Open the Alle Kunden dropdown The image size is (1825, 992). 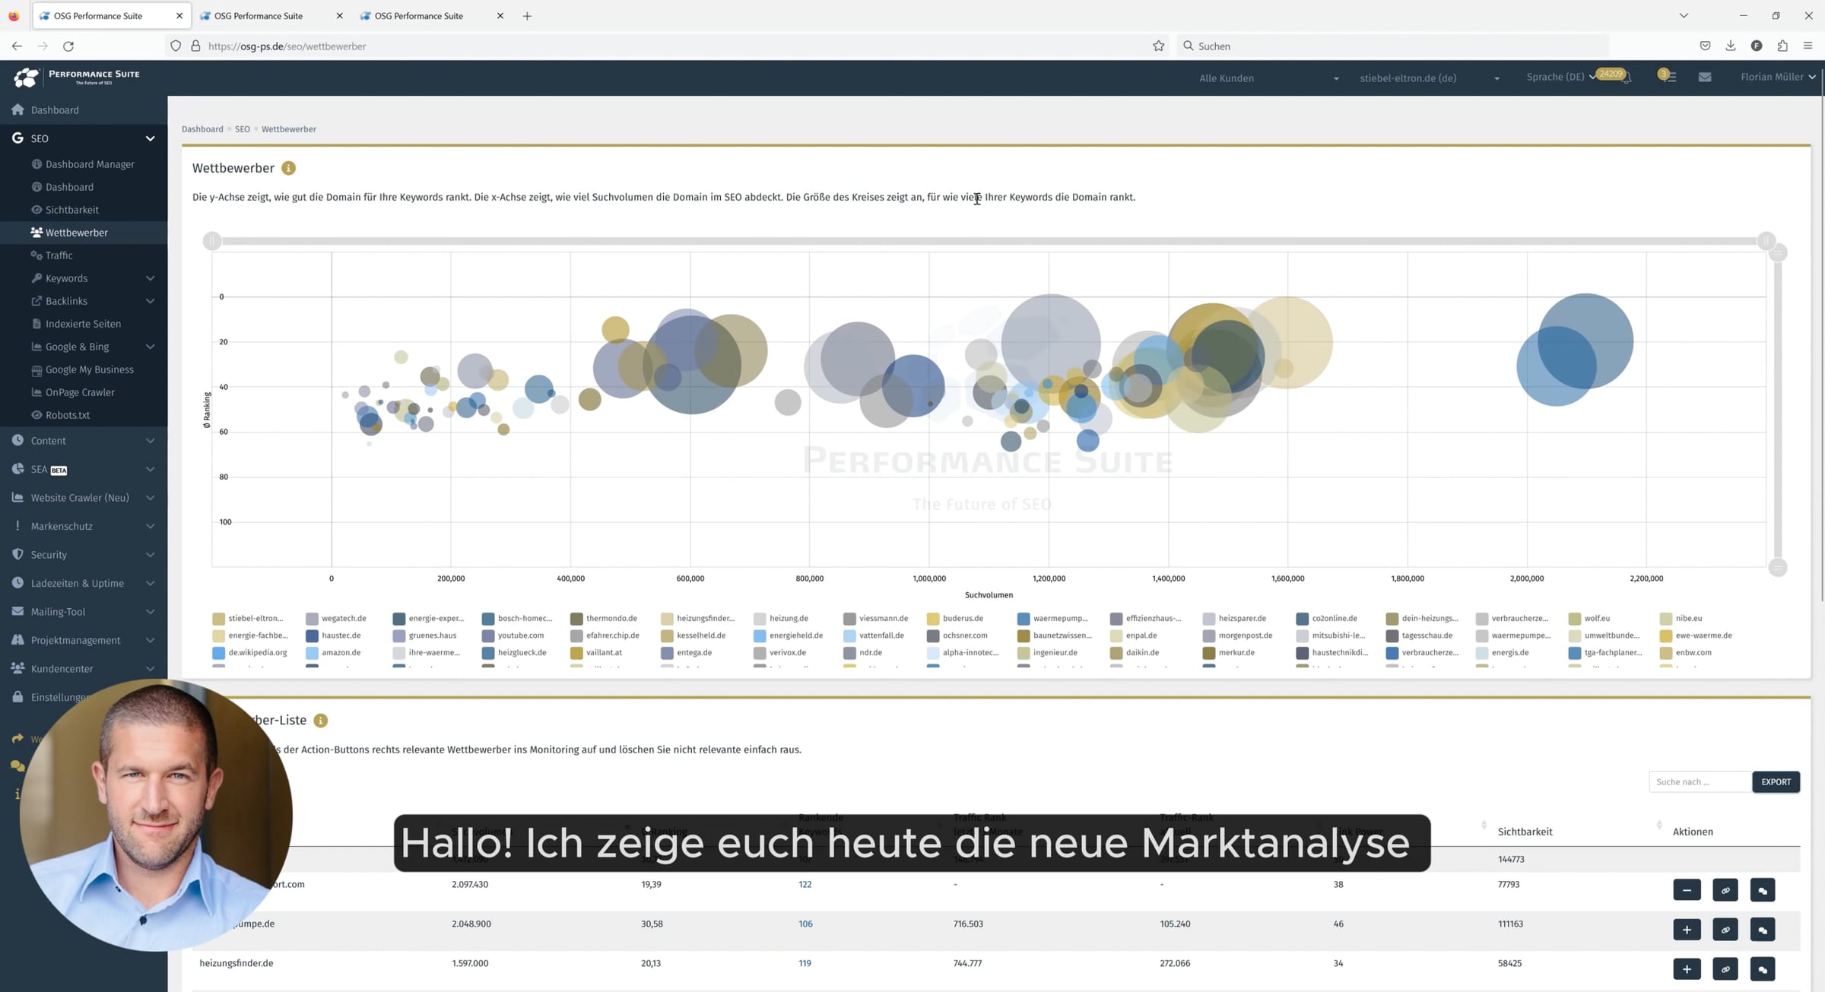[1268, 78]
